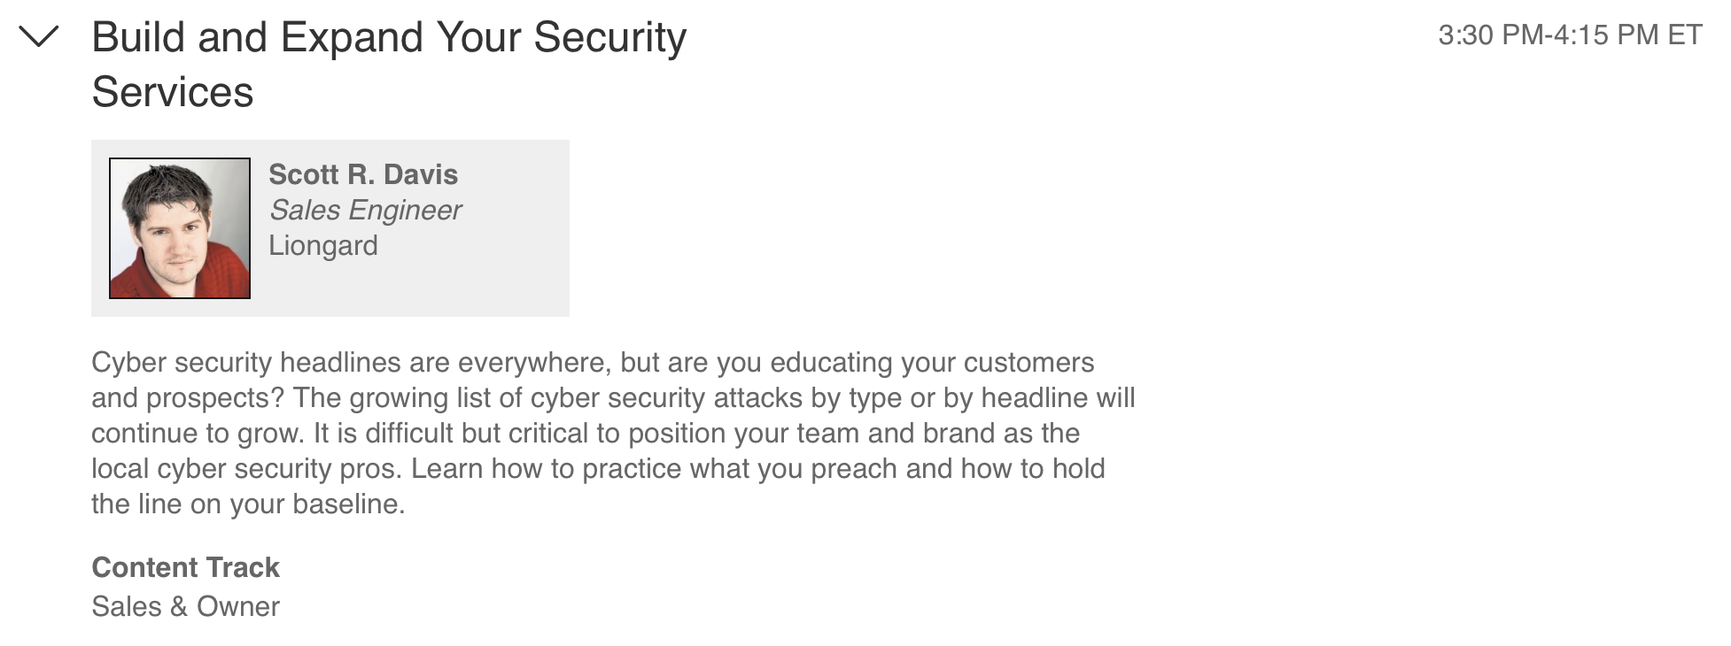This screenshot has height=646, width=1731.
Task: Select the Liongard company name
Action: click(323, 245)
